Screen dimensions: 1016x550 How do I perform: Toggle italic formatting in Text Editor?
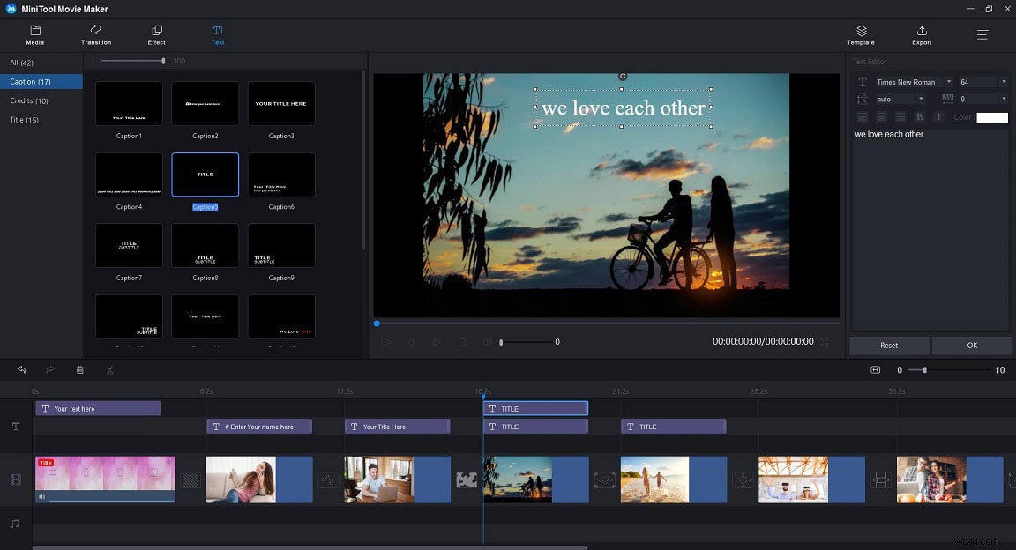(938, 117)
